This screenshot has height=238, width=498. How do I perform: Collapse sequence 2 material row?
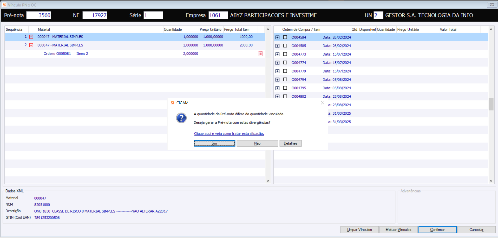point(31,45)
